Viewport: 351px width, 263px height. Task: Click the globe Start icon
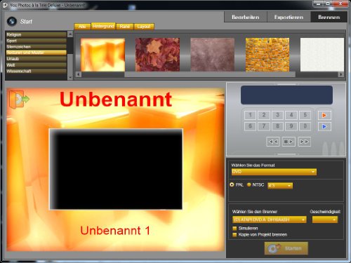(x=12, y=21)
